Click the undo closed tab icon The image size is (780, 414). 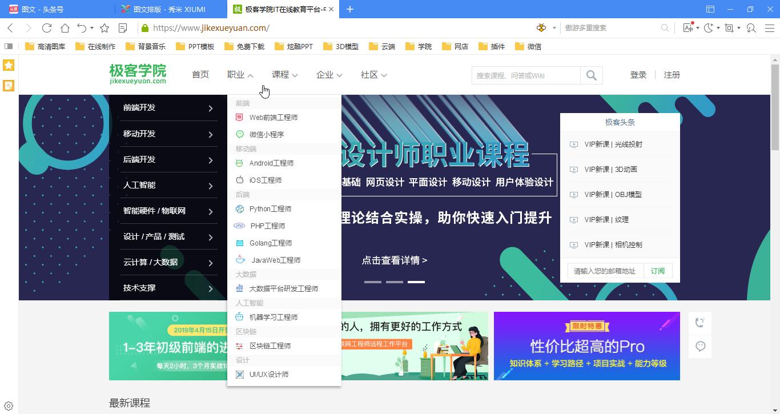coord(82,27)
